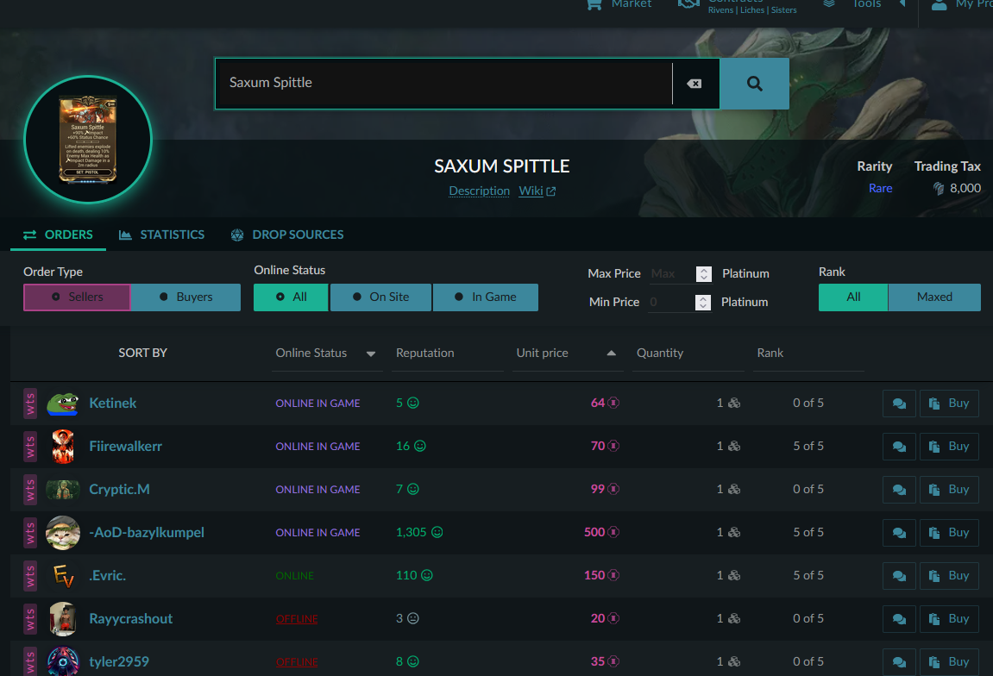The height and width of the screenshot is (676, 993).
Task: Sort by Unit price column
Action: coord(568,354)
